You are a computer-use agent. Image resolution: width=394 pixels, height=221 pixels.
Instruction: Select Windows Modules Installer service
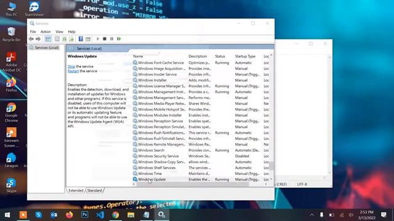tap(201, 115)
